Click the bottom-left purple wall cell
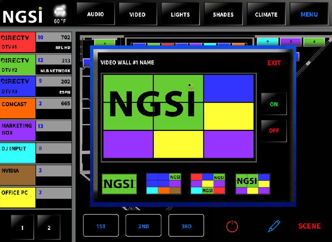The width and height of the screenshot is (332, 242). coord(128,144)
